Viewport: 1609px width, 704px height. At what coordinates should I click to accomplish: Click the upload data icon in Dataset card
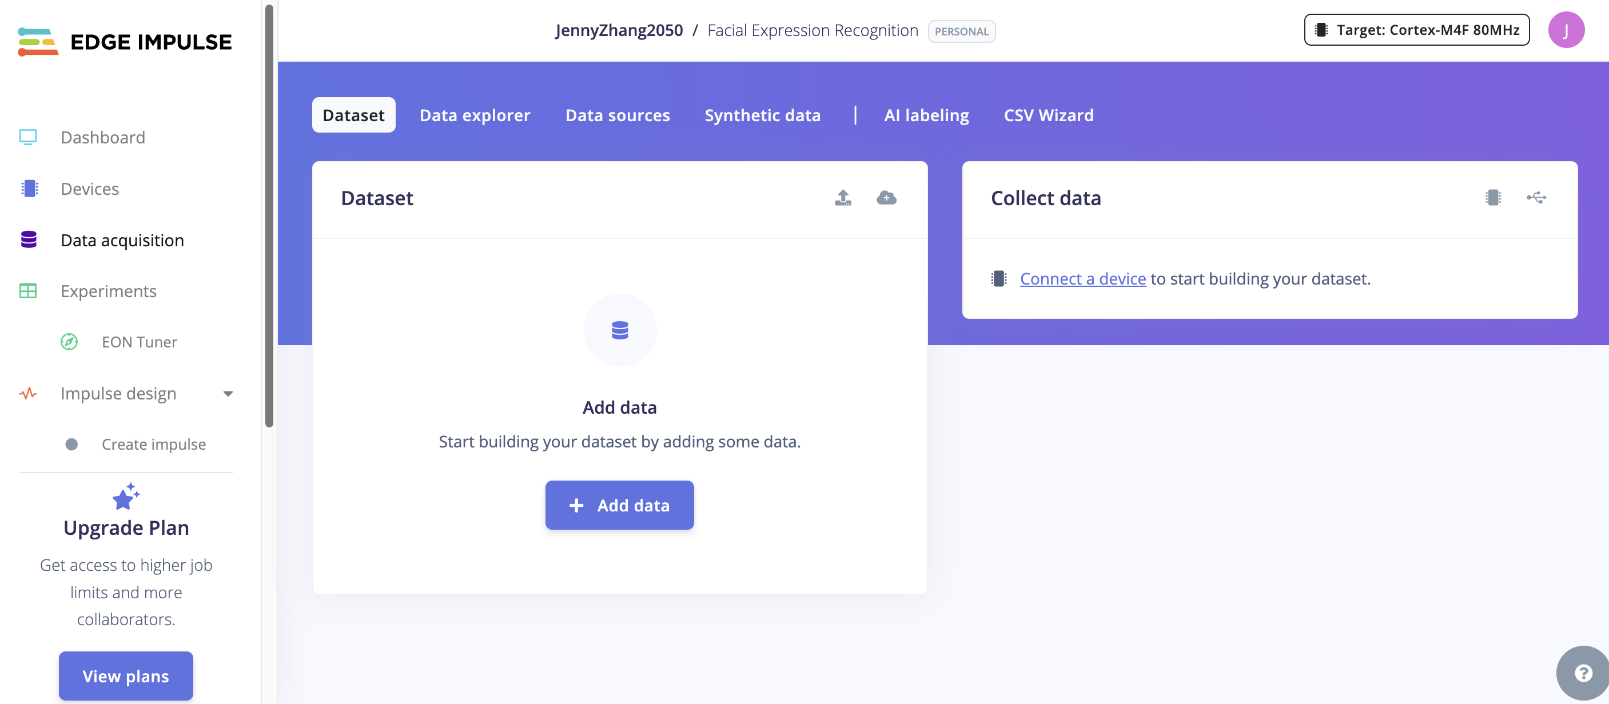843,198
